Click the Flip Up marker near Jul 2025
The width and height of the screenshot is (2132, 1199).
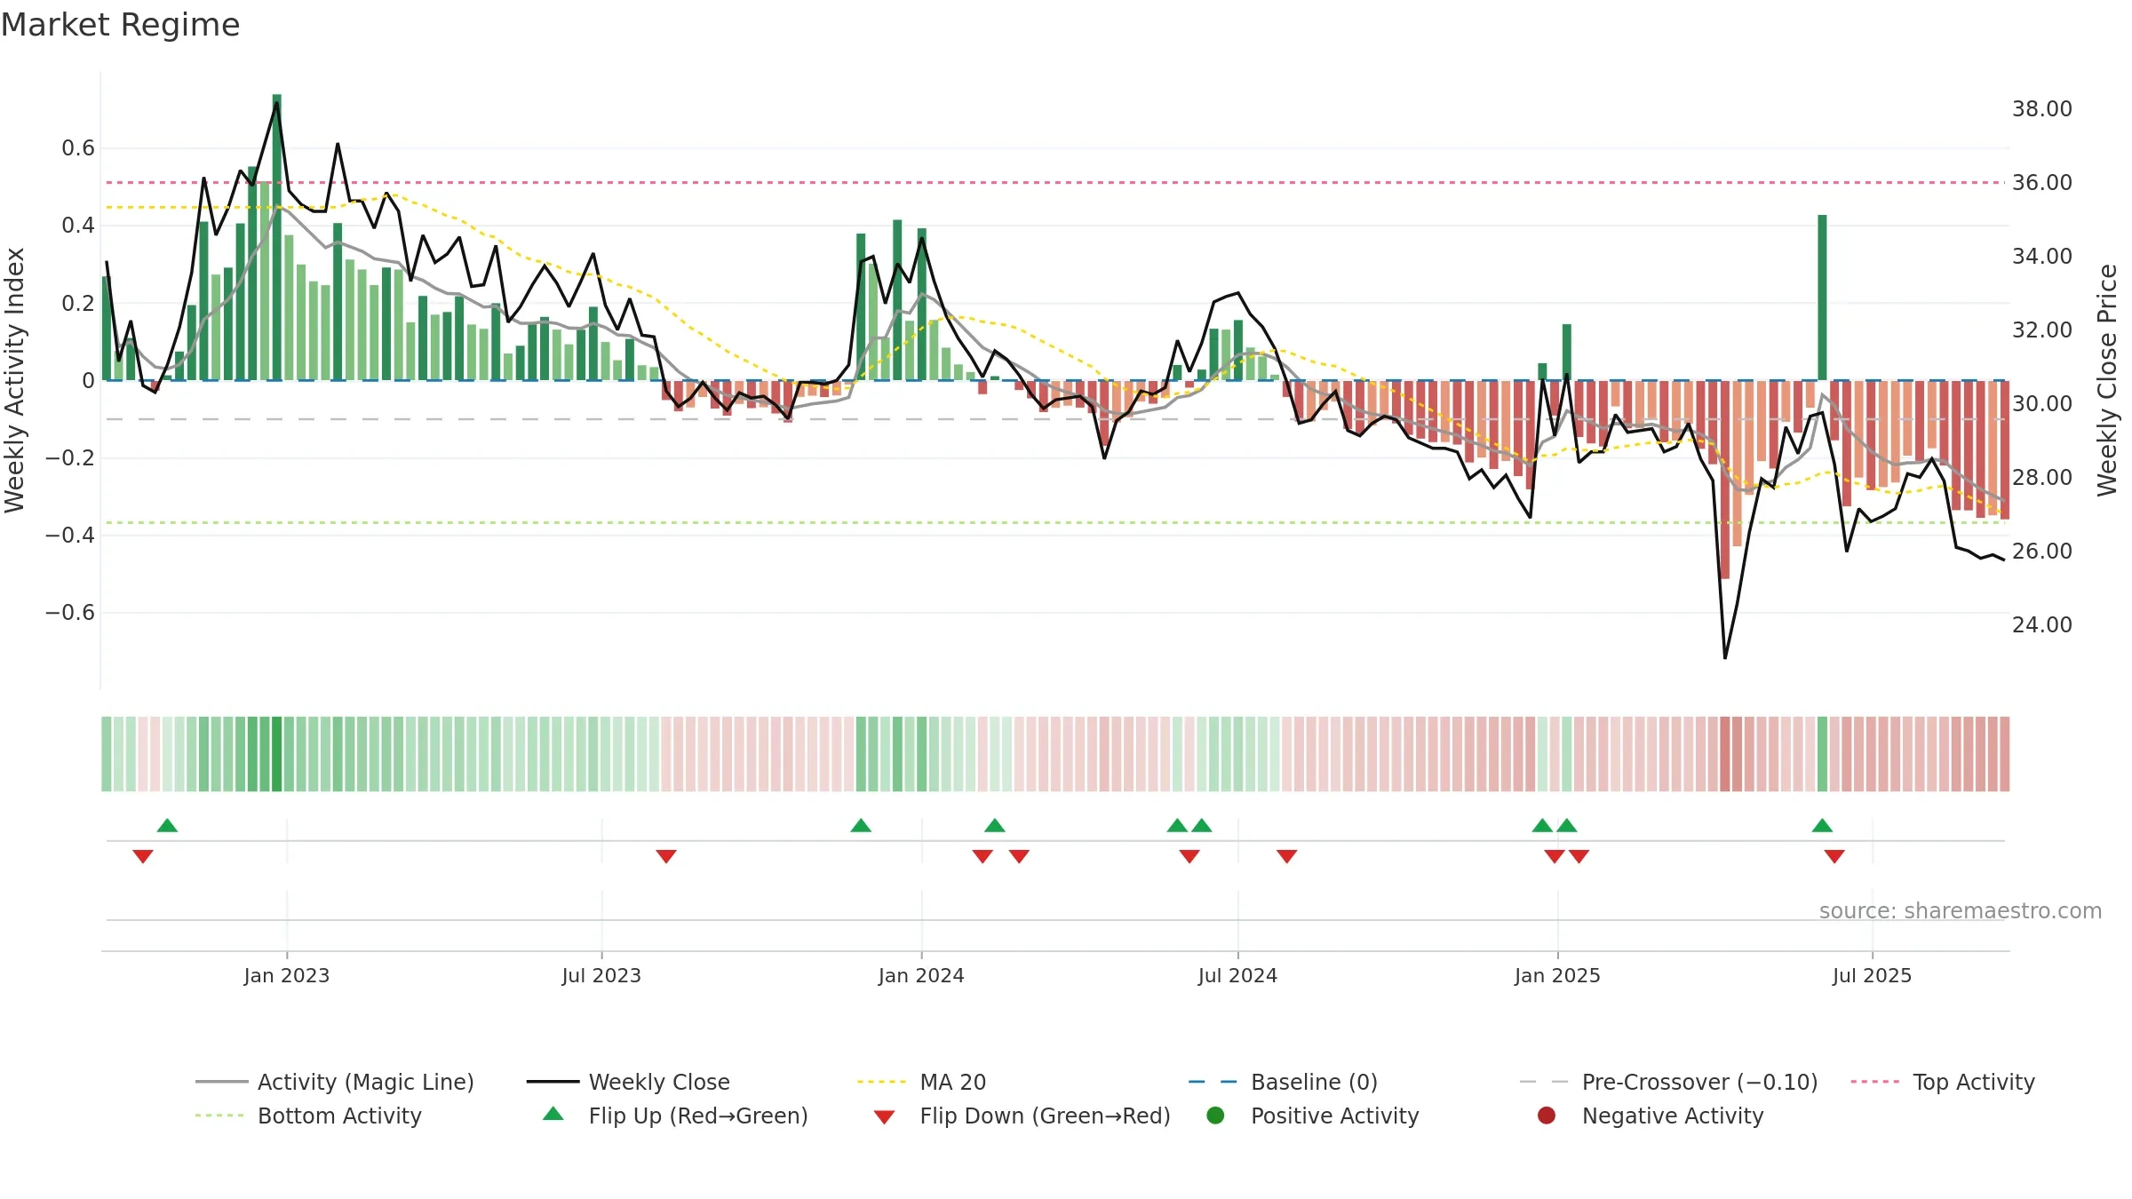click(x=1822, y=825)
